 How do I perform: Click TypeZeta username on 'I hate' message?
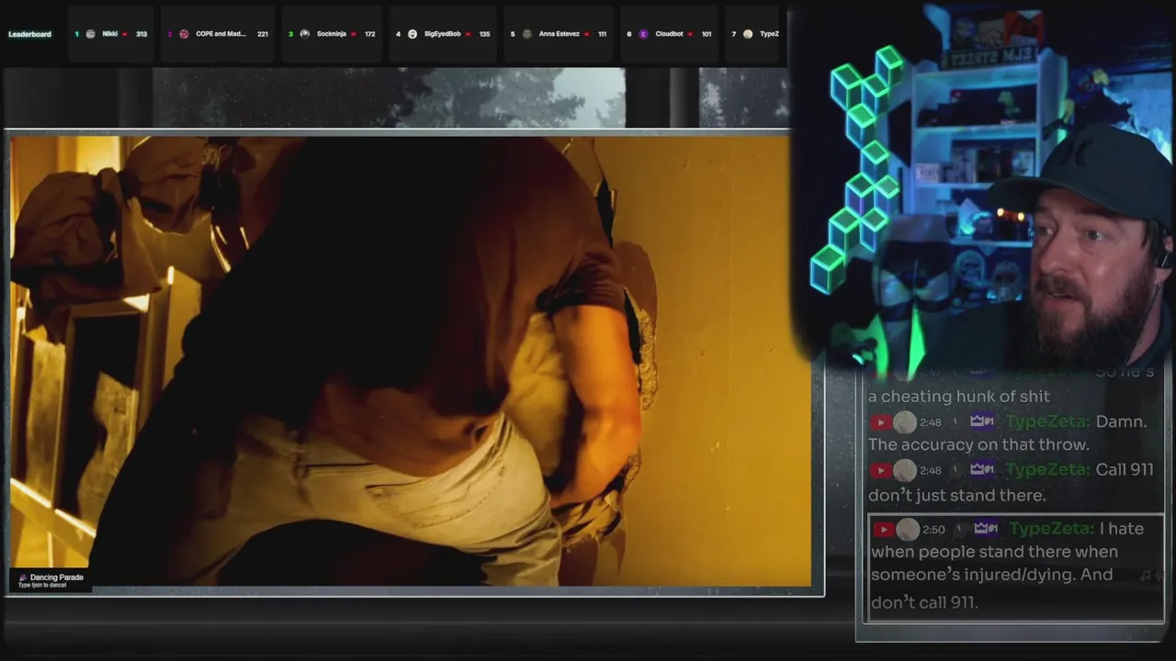click(1051, 529)
